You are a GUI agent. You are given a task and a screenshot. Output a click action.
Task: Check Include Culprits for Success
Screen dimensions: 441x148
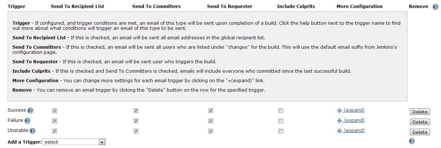(x=281, y=111)
